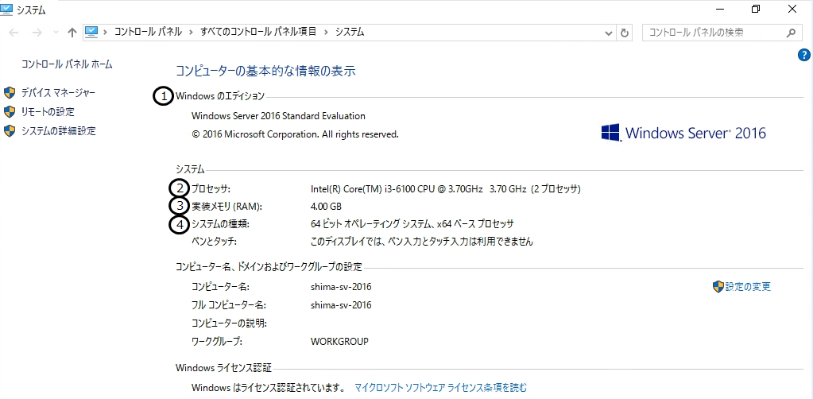This screenshot has width=813, height=399.
Task: Click このディスプレイでは pen and touch message
Action: tap(421, 242)
